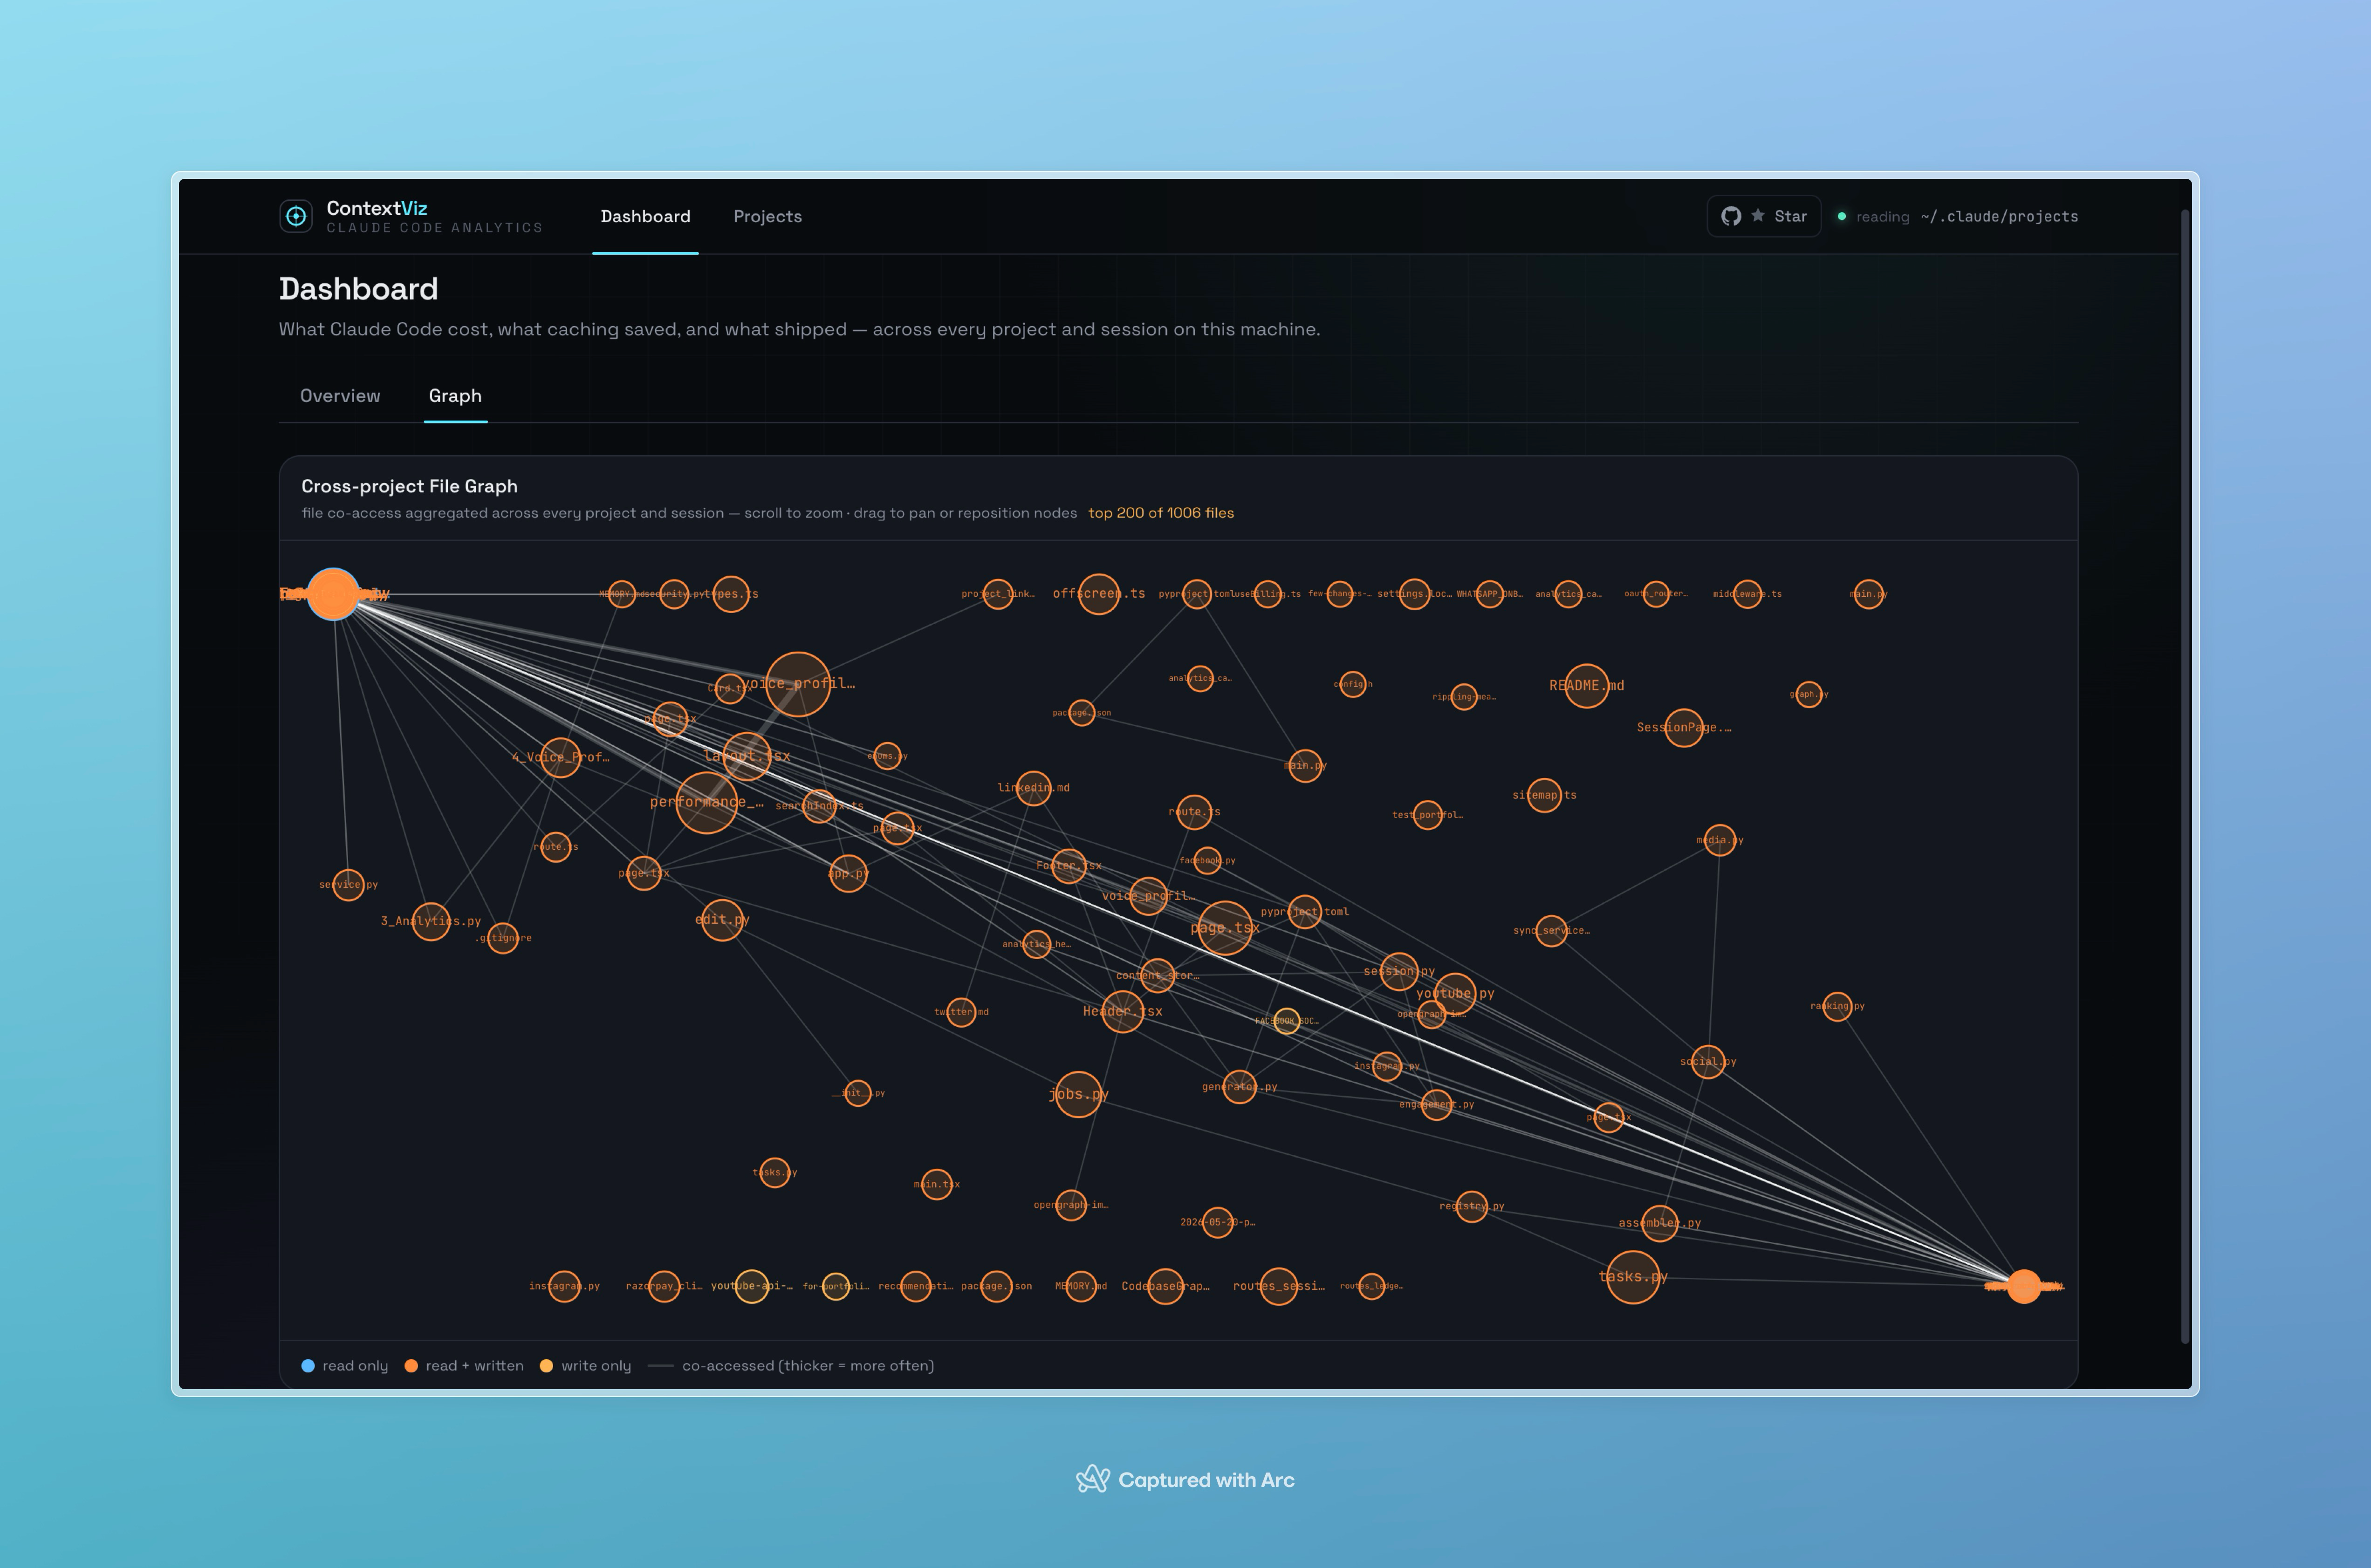Select the graph.py node
Screen dimensions: 2371x1568
click(1808, 694)
